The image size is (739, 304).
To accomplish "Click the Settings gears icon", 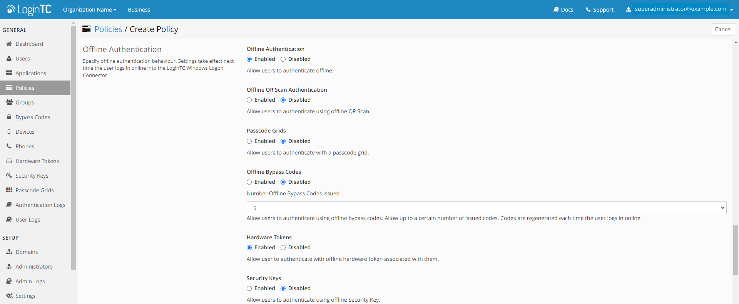I will 9,296.
